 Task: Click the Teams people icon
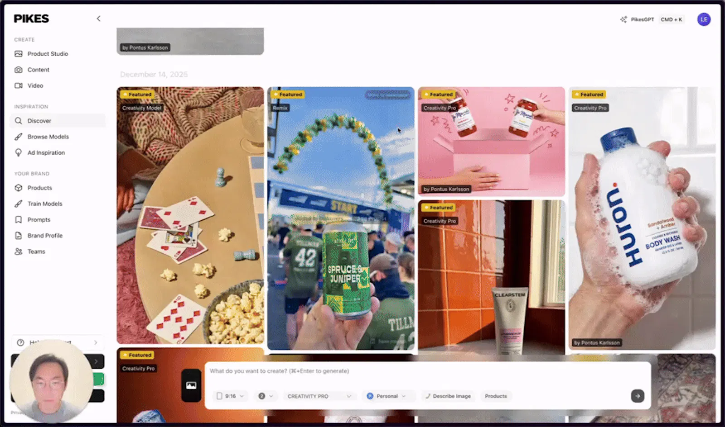click(19, 251)
